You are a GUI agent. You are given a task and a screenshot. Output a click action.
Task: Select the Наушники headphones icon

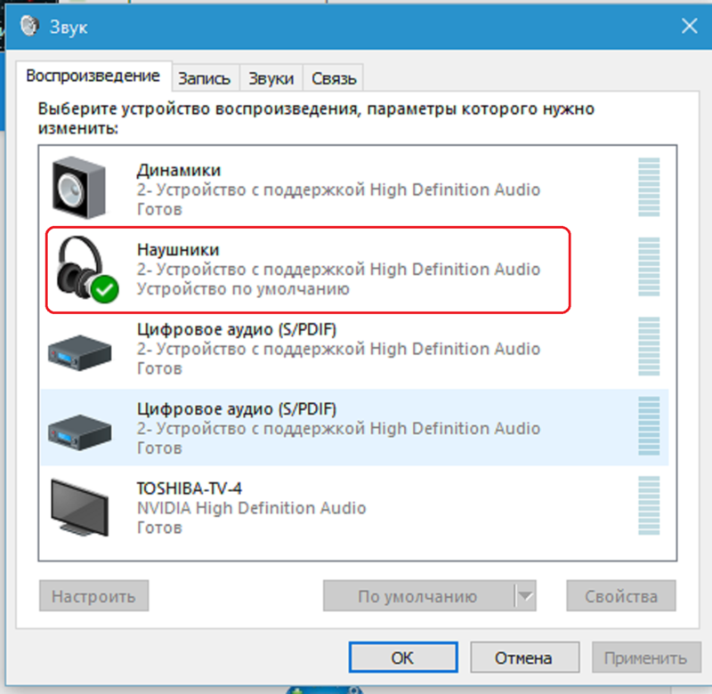pyautogui.click(x=86, y=270)
